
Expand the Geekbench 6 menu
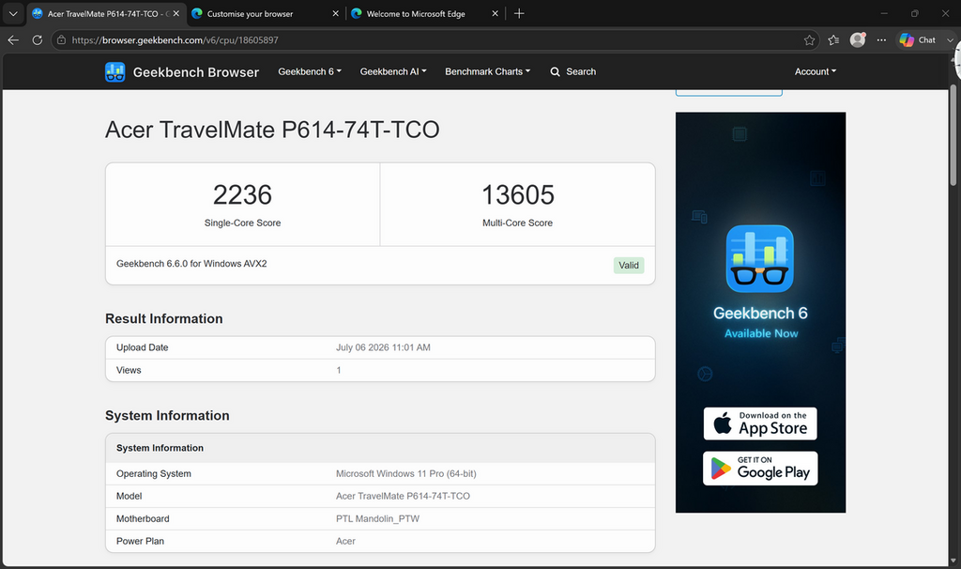pyautogui.click(x=310, y=71)
